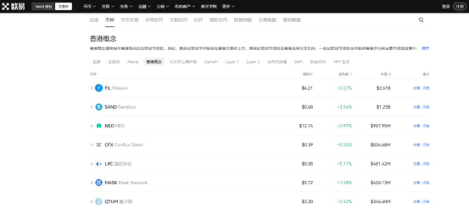
Task: Click the 香港概念 page heading
Action: (x=103, y=38)
